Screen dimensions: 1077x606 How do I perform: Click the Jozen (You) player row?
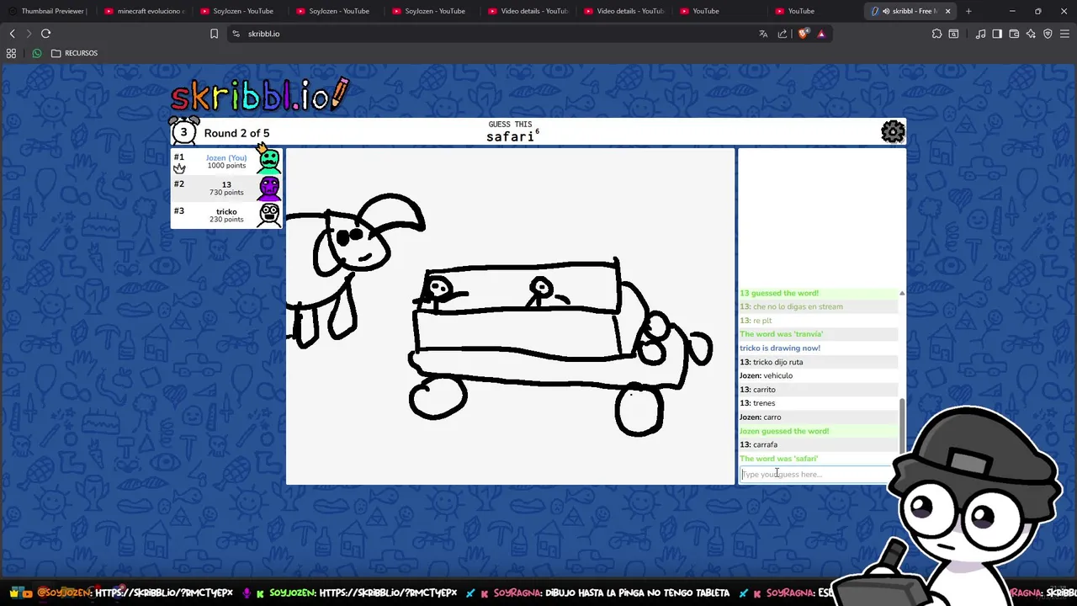(226, 161)
